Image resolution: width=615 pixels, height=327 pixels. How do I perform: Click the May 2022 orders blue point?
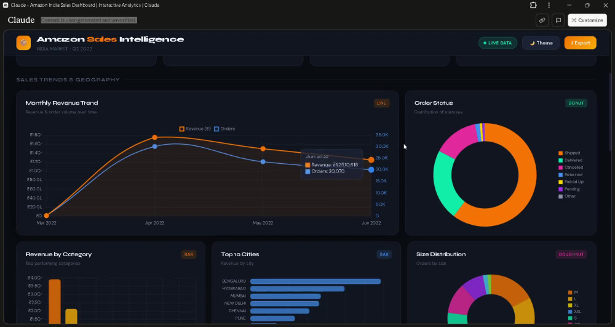(263, 162)
